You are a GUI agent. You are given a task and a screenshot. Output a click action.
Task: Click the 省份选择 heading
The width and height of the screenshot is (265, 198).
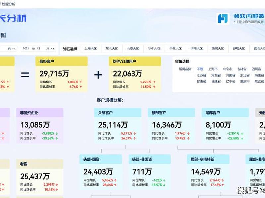tap(182, 61)
